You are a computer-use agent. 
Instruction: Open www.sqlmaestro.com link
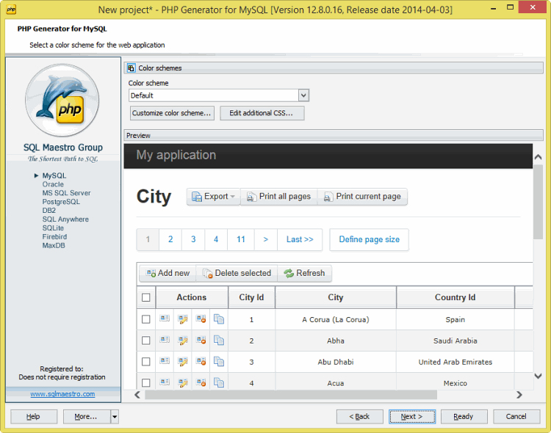62,394
